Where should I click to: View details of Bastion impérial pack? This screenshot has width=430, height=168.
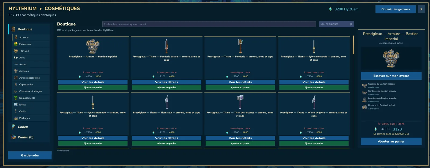pyautogui.click(x=93, y=82)
